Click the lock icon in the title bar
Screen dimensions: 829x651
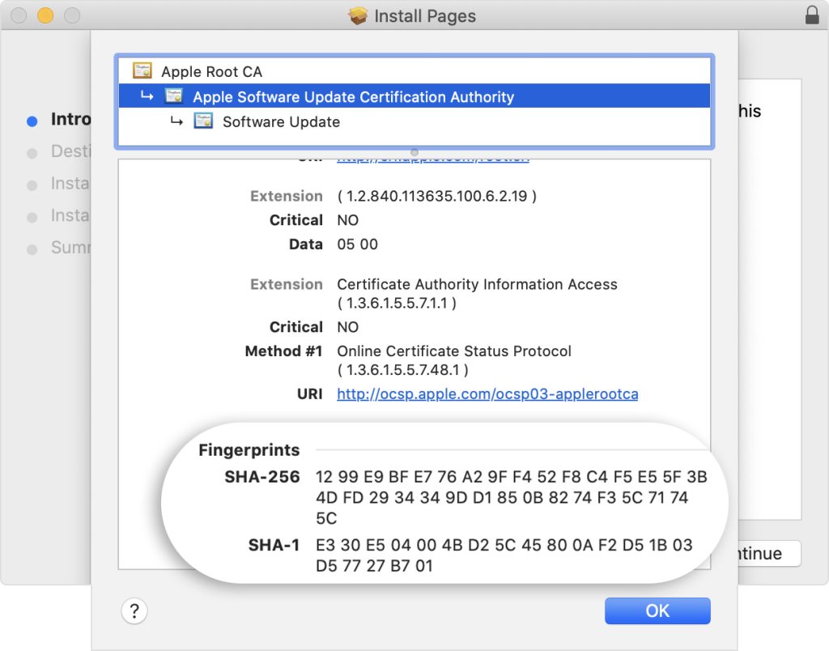coord(811,15)
